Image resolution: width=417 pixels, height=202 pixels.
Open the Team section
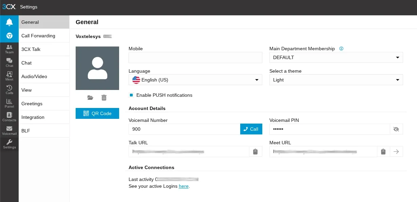[x=9, y=49]
